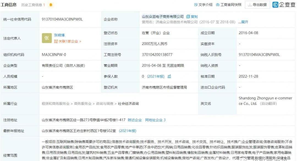Select the credit code 91370104MA3C8NPW0L under 统一社会信用代码
297x161 pixels.
click(62, 19)
